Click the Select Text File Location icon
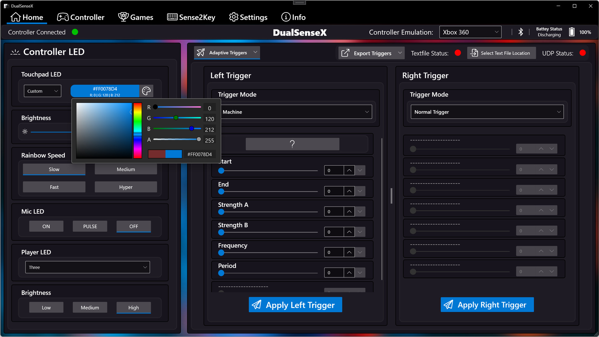The width and height of the screenshot is (599, 337). point(474,53)
